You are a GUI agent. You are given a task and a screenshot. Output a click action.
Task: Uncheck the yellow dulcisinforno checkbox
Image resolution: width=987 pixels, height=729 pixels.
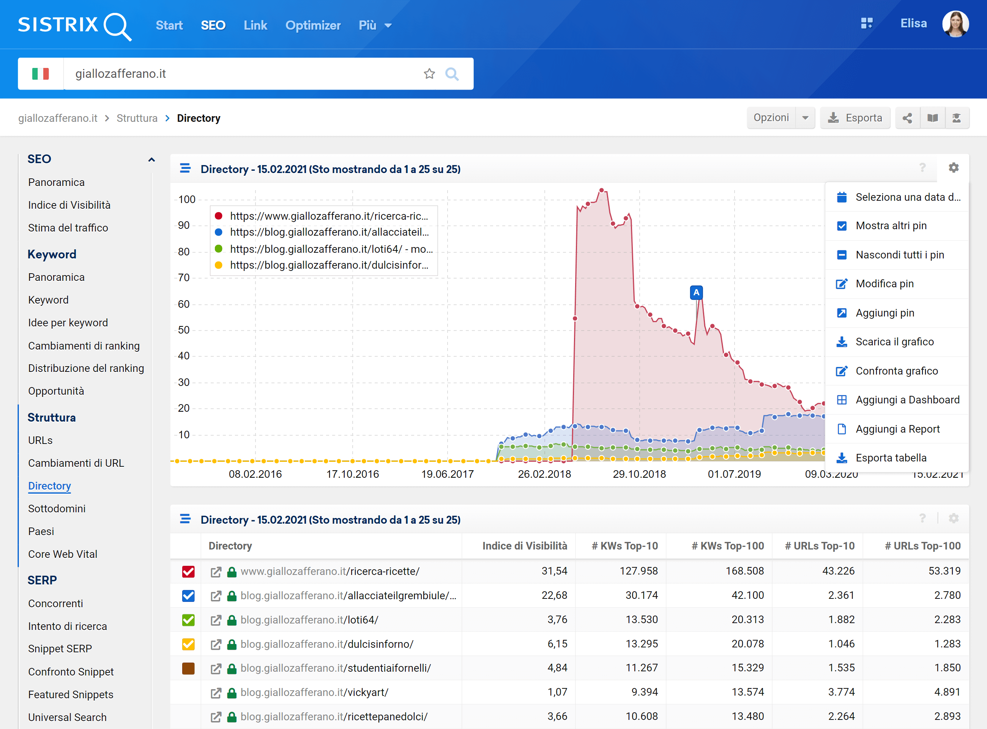[189, 644]
